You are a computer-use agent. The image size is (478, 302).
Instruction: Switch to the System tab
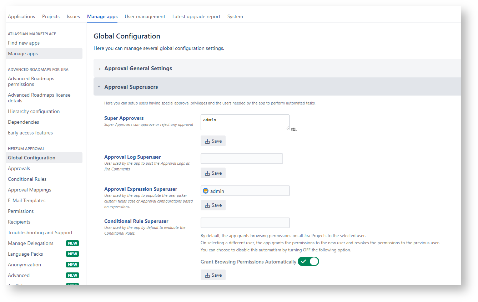[x=235, y=16]
